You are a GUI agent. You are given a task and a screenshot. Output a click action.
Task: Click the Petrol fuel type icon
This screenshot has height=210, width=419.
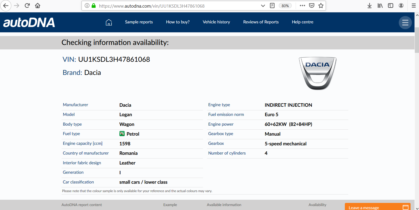[x=122, y=134]
